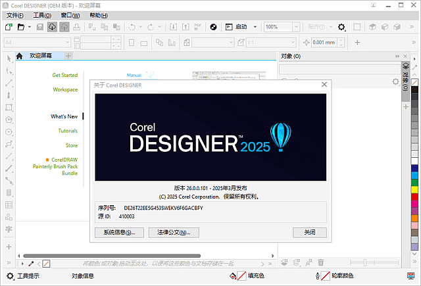Click the Text tool in left toolbox
The width and height of the screenshot is (421, 286).
[9, 229]
